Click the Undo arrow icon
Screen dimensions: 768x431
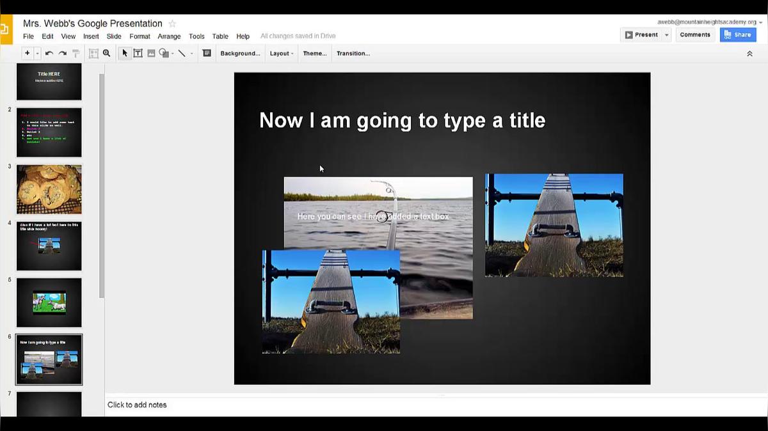click(49, 54)
